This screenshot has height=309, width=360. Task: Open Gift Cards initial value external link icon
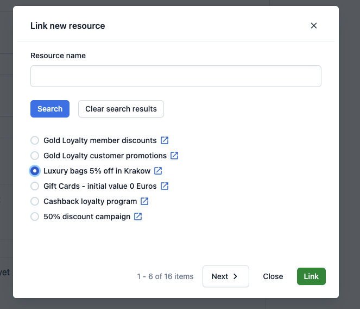pyautogui.click(x=165, y=186)
